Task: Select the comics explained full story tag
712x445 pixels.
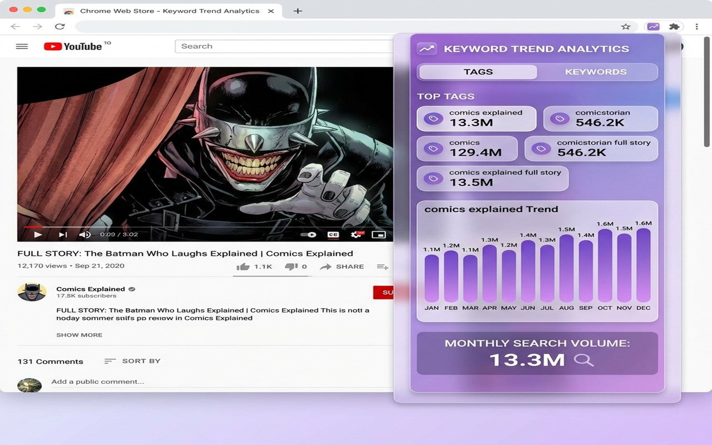Action: click(x=493, y=178)
